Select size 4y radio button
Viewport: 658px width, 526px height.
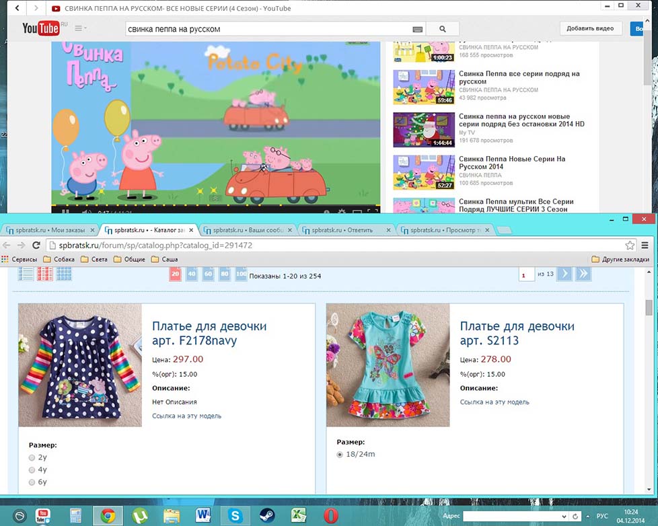click(x=32, y=469)
